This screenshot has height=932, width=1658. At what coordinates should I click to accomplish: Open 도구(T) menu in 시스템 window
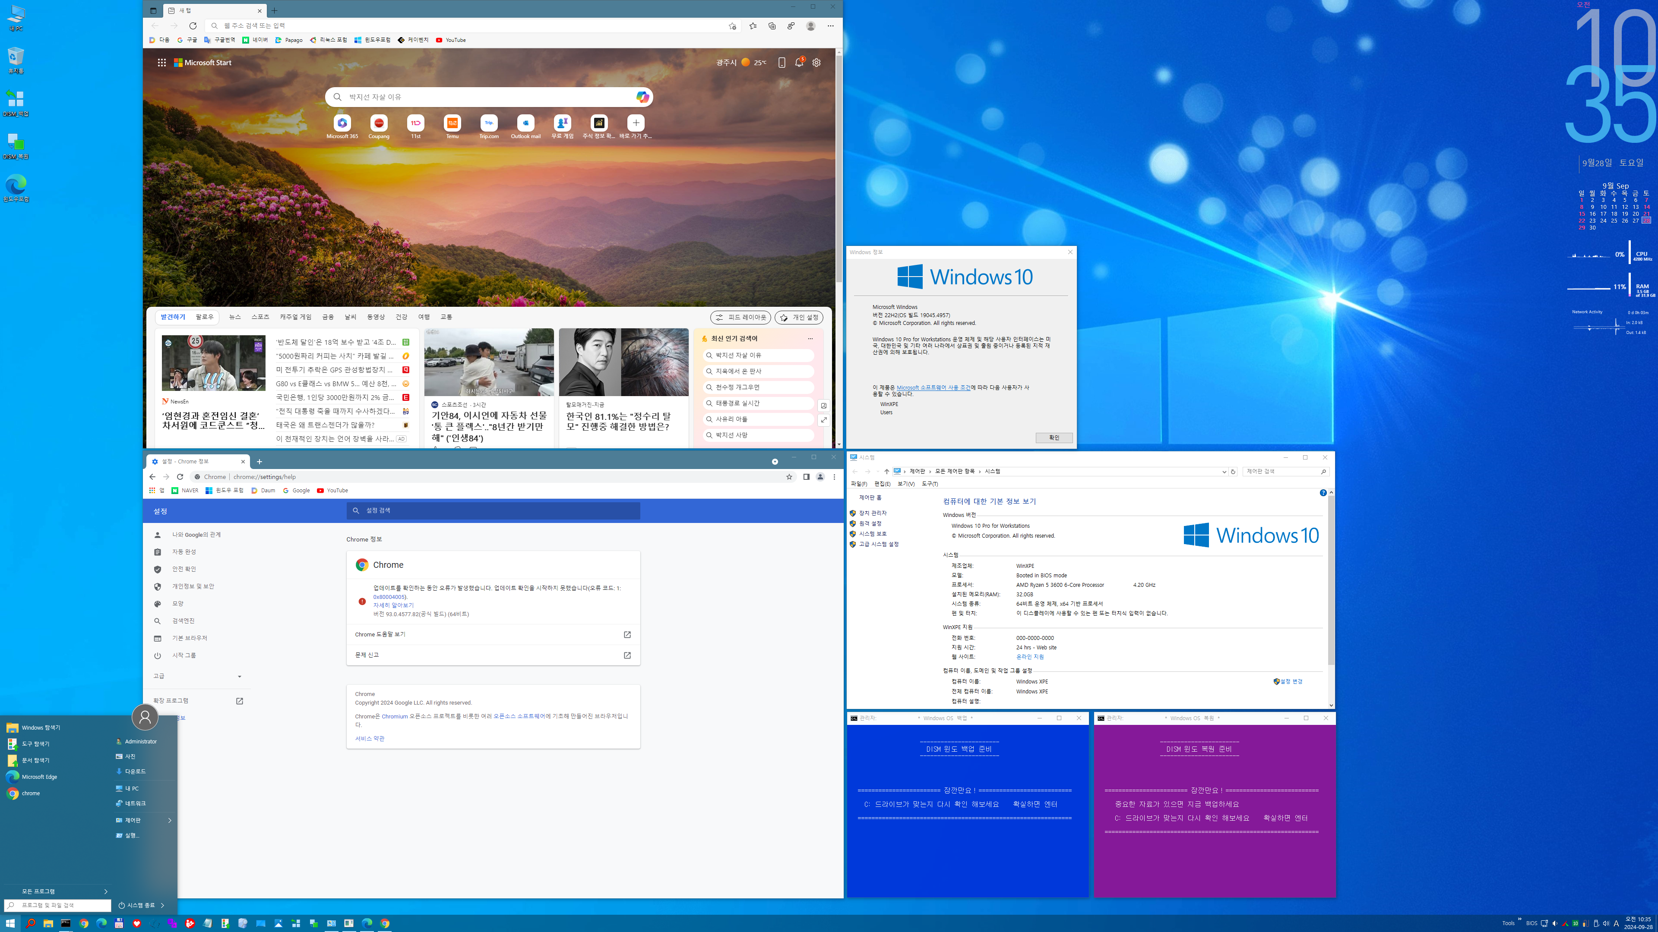(x=930, y=484)
